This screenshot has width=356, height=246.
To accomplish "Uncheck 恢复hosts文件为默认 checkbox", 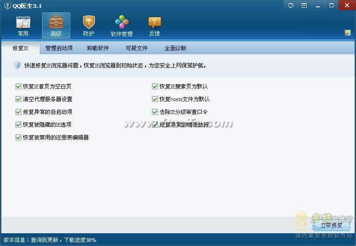I will click(155, 99).
